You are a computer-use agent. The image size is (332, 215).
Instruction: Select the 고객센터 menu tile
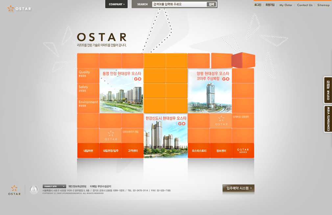click(x=132, y=151)
